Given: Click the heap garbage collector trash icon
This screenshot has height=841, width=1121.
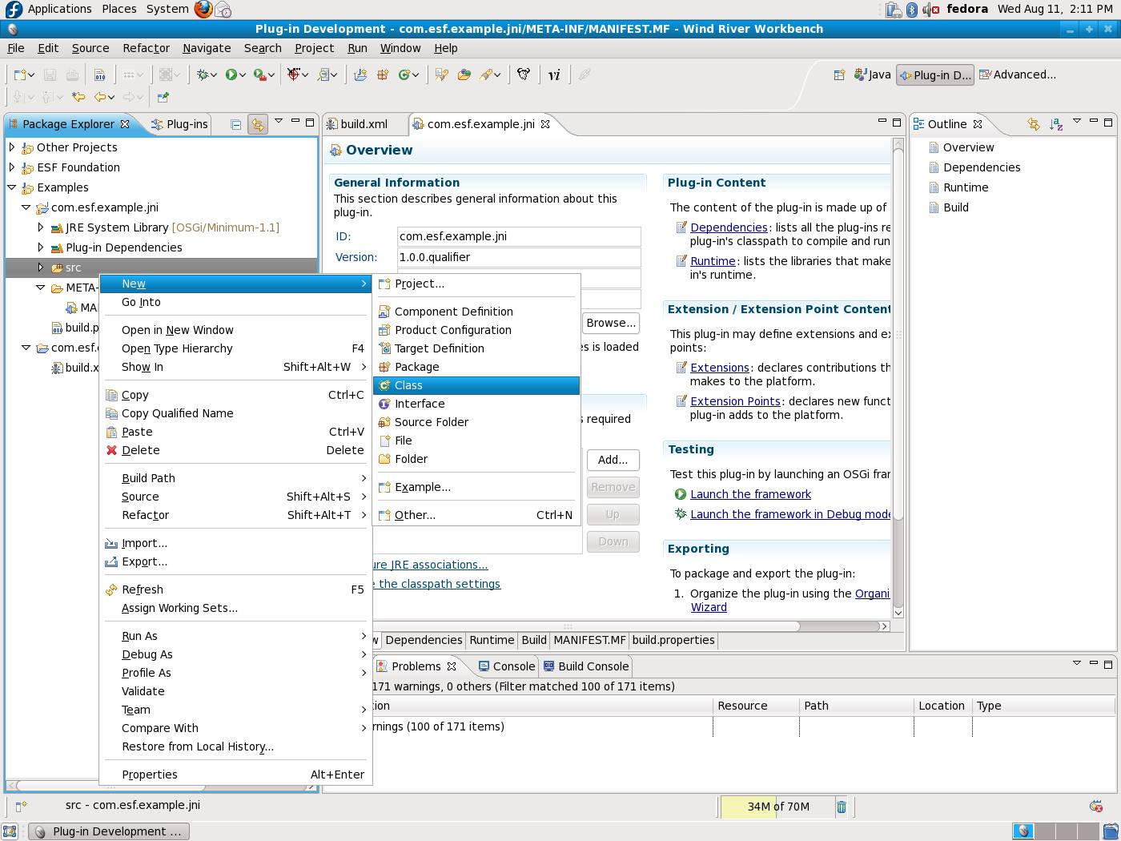Looking at the screenshot, I should [842, 807].
